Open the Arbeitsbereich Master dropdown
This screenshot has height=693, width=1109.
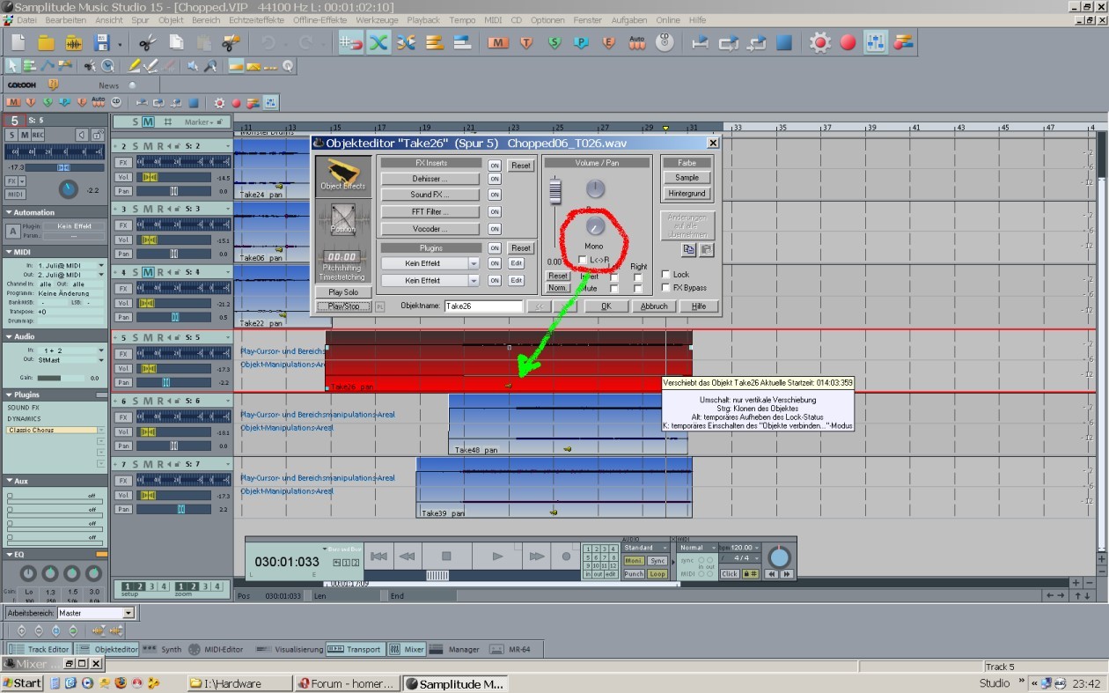coord(129,613)
